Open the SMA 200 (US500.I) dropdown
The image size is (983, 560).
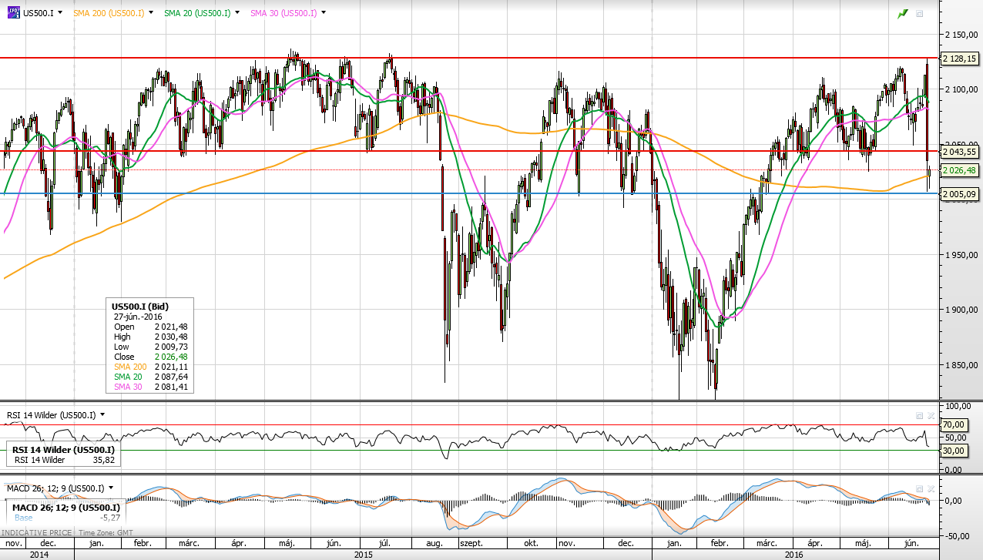pos(149,13)
